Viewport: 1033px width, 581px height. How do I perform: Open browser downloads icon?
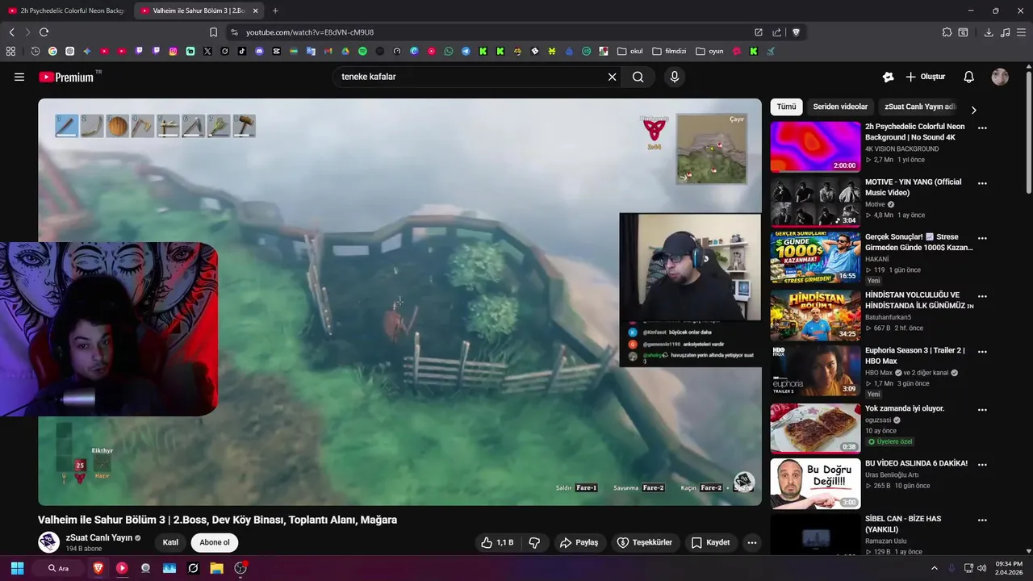(989, 32)
